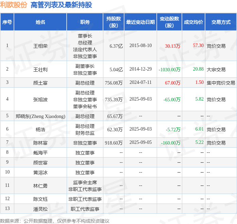Click the change value -65.00万
This screenshot has height=224, width=237.
172,100
